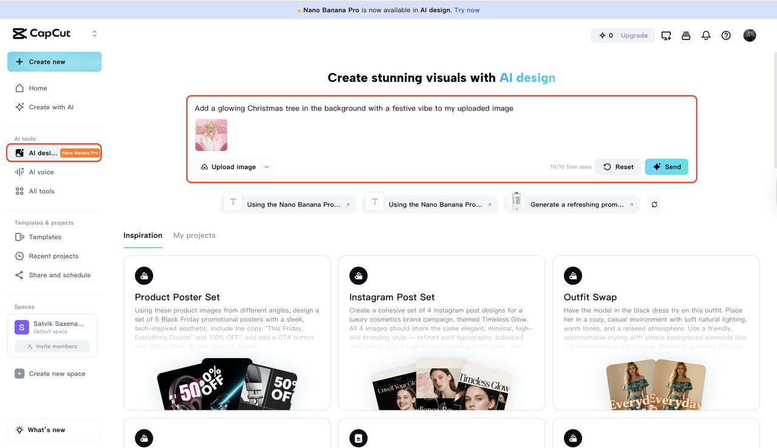Click first Using the Nano Banana Pro suggestion

[289, 205]
